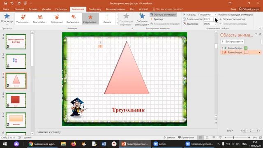The image size is (263, 148).
Task: Apply the Выскакивание animation effect
Action: click(x=74, y=18)
